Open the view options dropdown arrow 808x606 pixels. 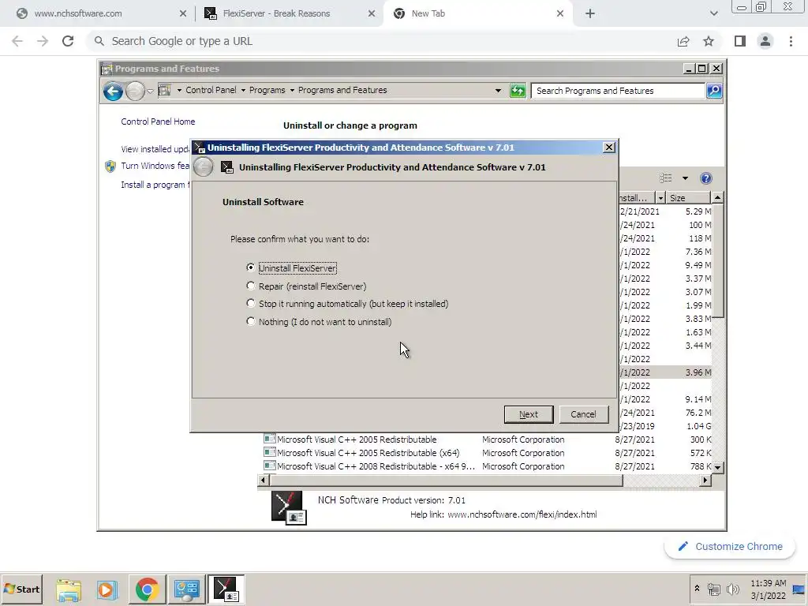tap(685, 178)
